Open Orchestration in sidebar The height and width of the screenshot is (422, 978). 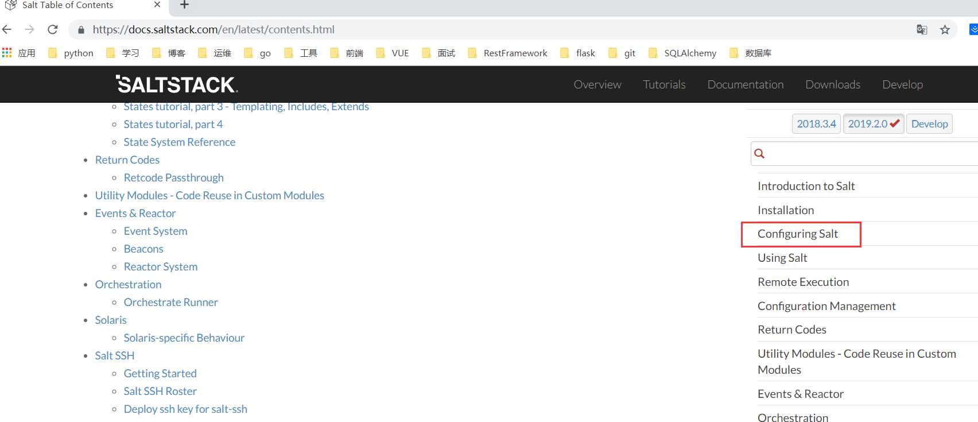click(793, 417)
